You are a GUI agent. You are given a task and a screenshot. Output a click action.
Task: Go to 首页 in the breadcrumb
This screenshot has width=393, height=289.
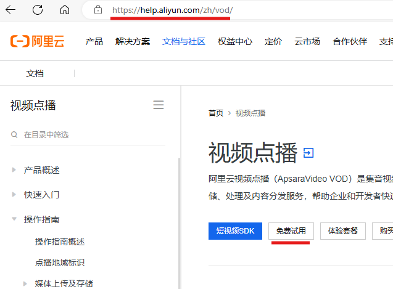click(x=216, y=113)
